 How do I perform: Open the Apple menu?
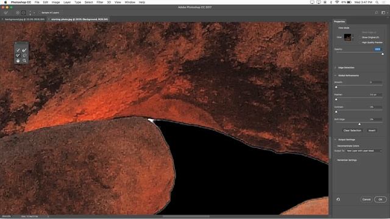tap(5, 2)
